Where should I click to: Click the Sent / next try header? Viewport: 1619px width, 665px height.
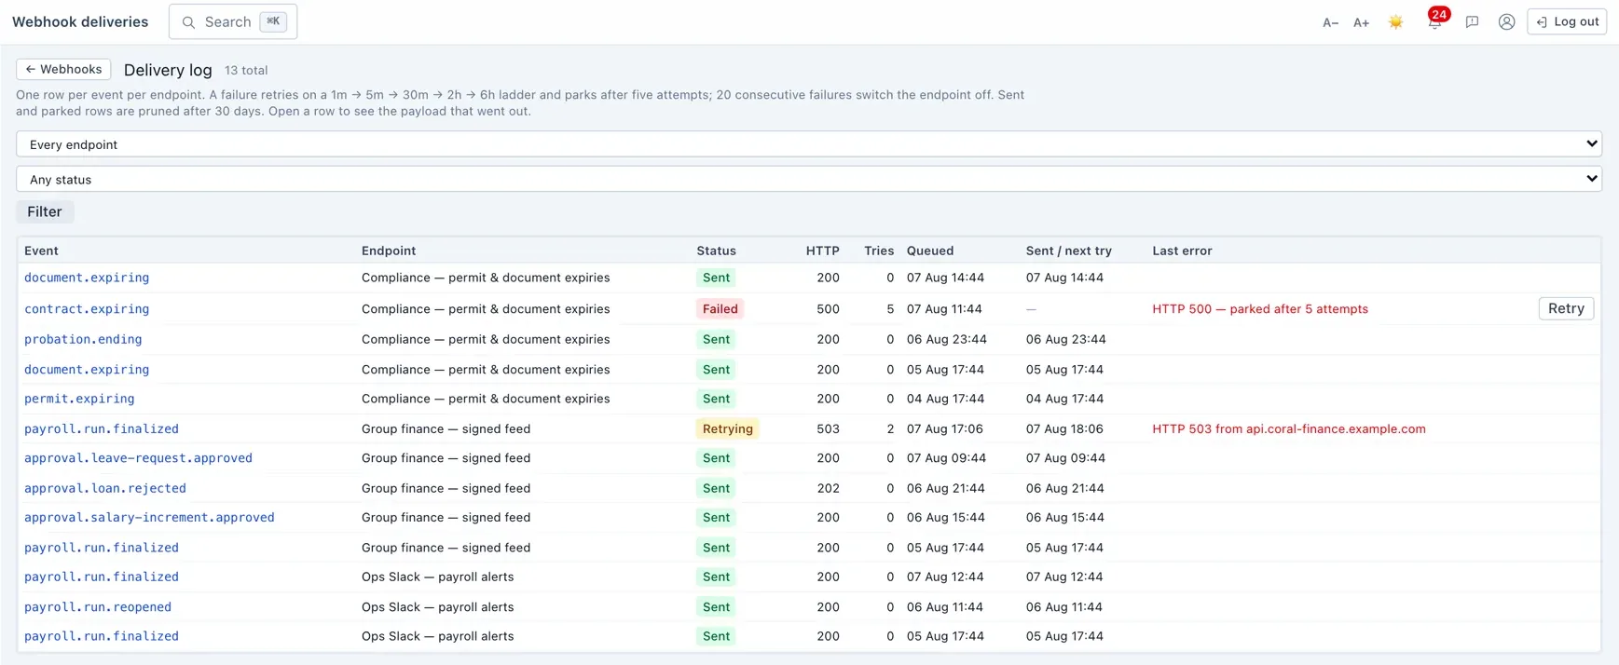(1069, 251)
